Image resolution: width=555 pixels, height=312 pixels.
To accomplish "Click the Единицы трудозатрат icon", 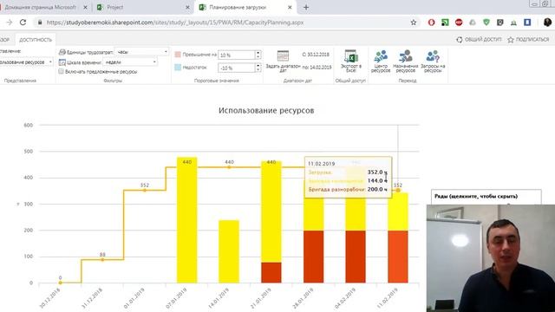I will tap(62, 52).
